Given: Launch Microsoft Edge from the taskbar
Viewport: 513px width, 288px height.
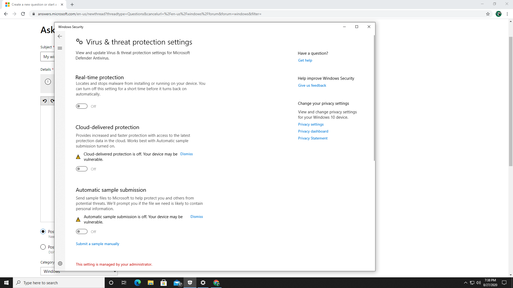Looking at the screenshot, I should (x=137, y=283).
